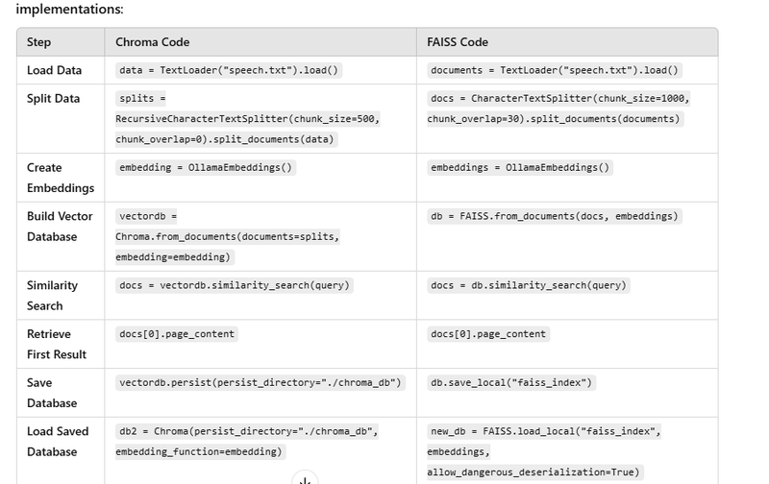Select the Chroma TextLoader data snippet
769x484 pixels.
tap(229, 70)
